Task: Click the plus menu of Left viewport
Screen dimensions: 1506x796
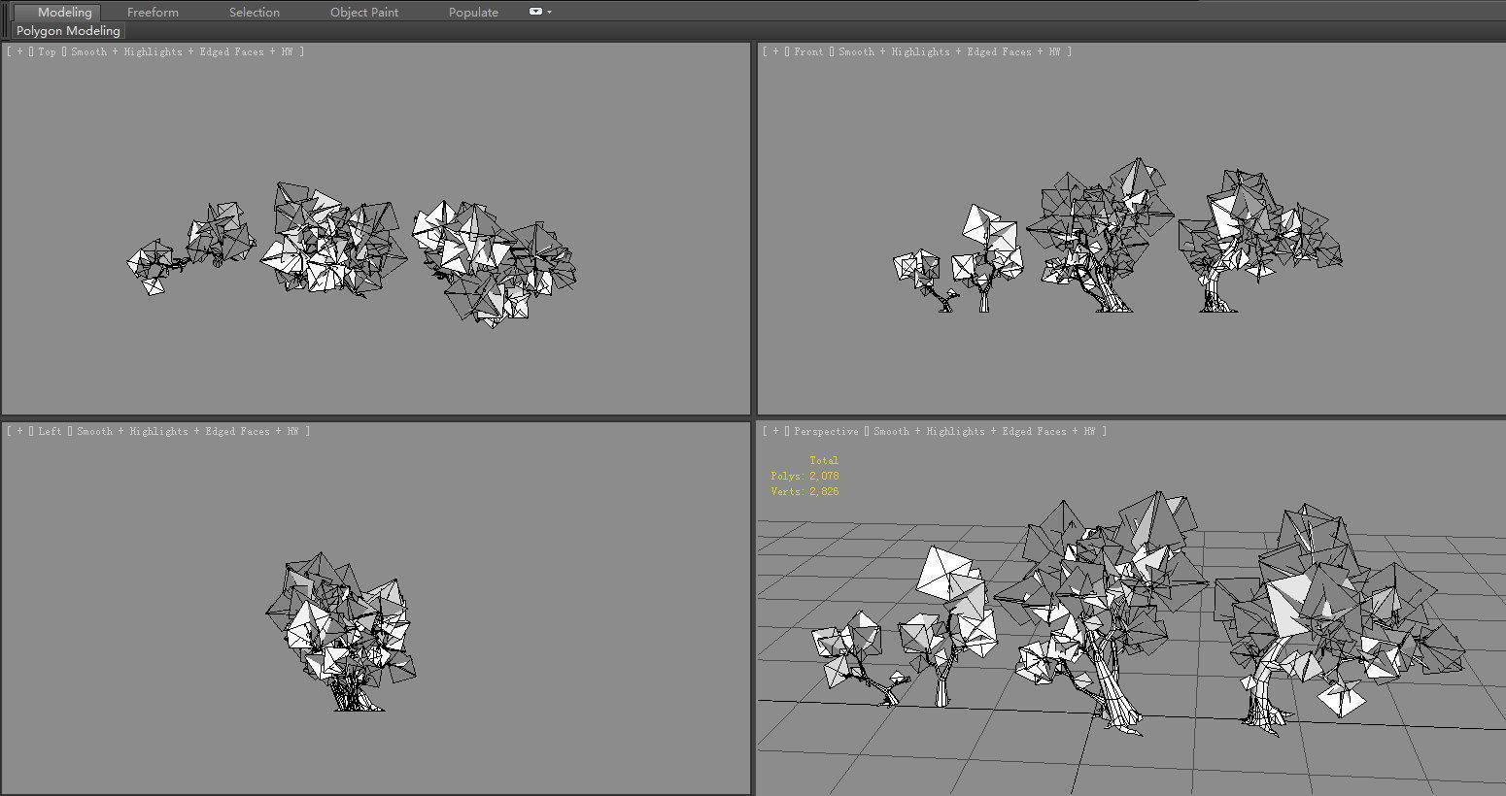Action: click(19, 431)
